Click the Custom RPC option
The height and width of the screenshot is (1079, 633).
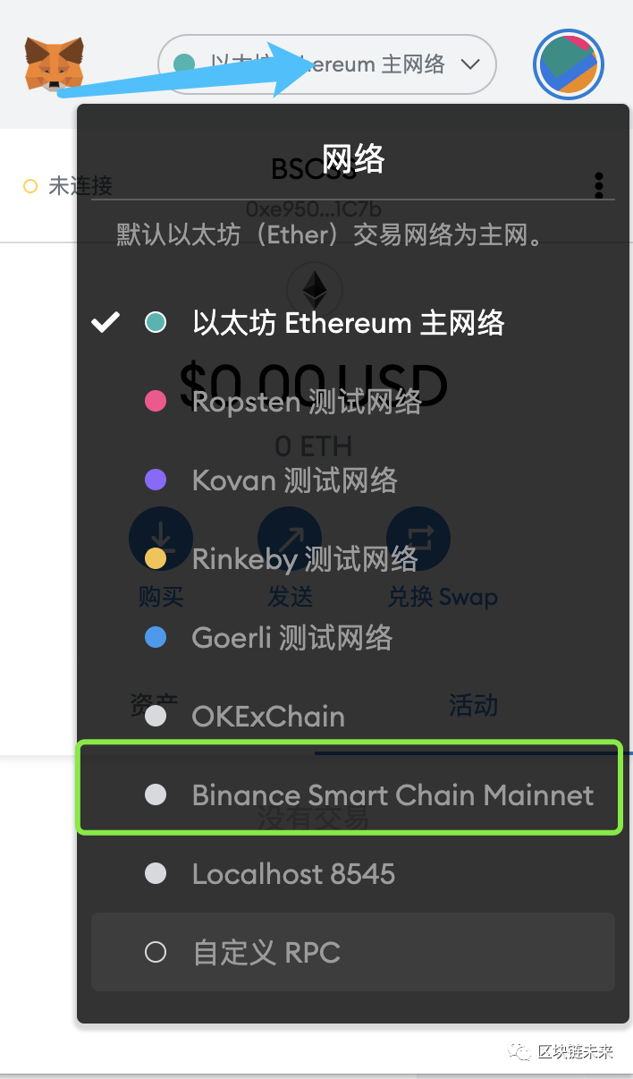266,953
